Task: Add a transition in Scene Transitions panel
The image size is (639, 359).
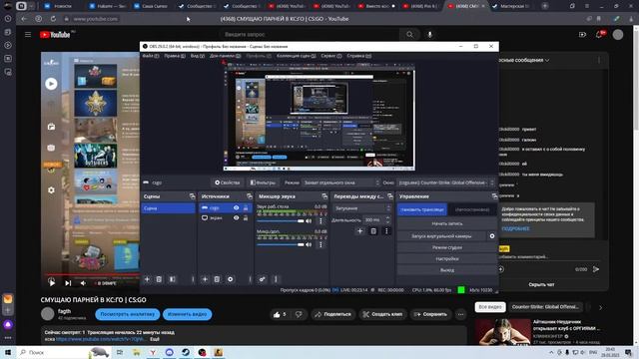Action: (x=359, y=231)
